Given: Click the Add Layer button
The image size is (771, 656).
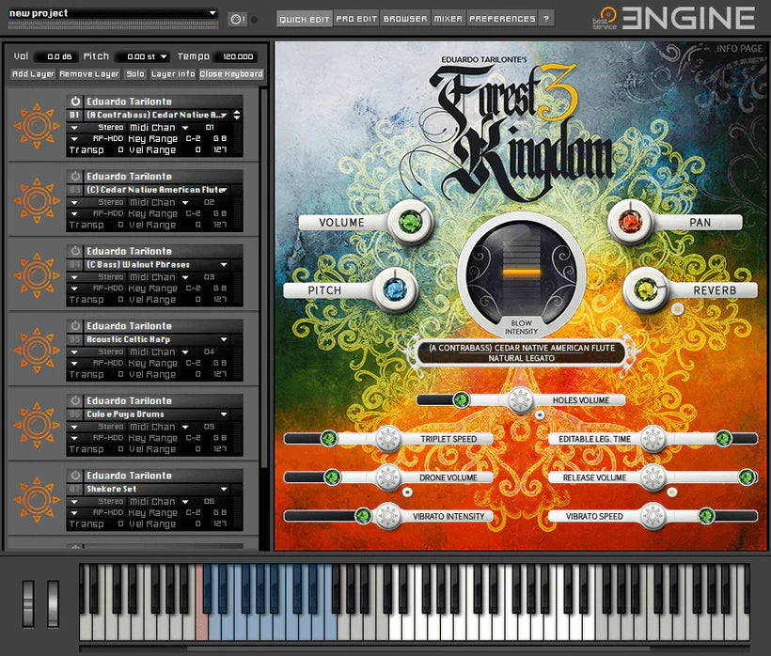Looking at the screenshot, I should (33, 74).
